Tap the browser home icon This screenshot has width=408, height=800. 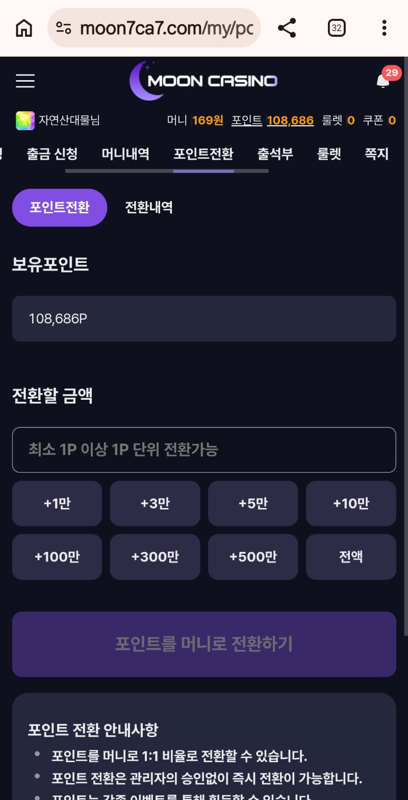24,28
